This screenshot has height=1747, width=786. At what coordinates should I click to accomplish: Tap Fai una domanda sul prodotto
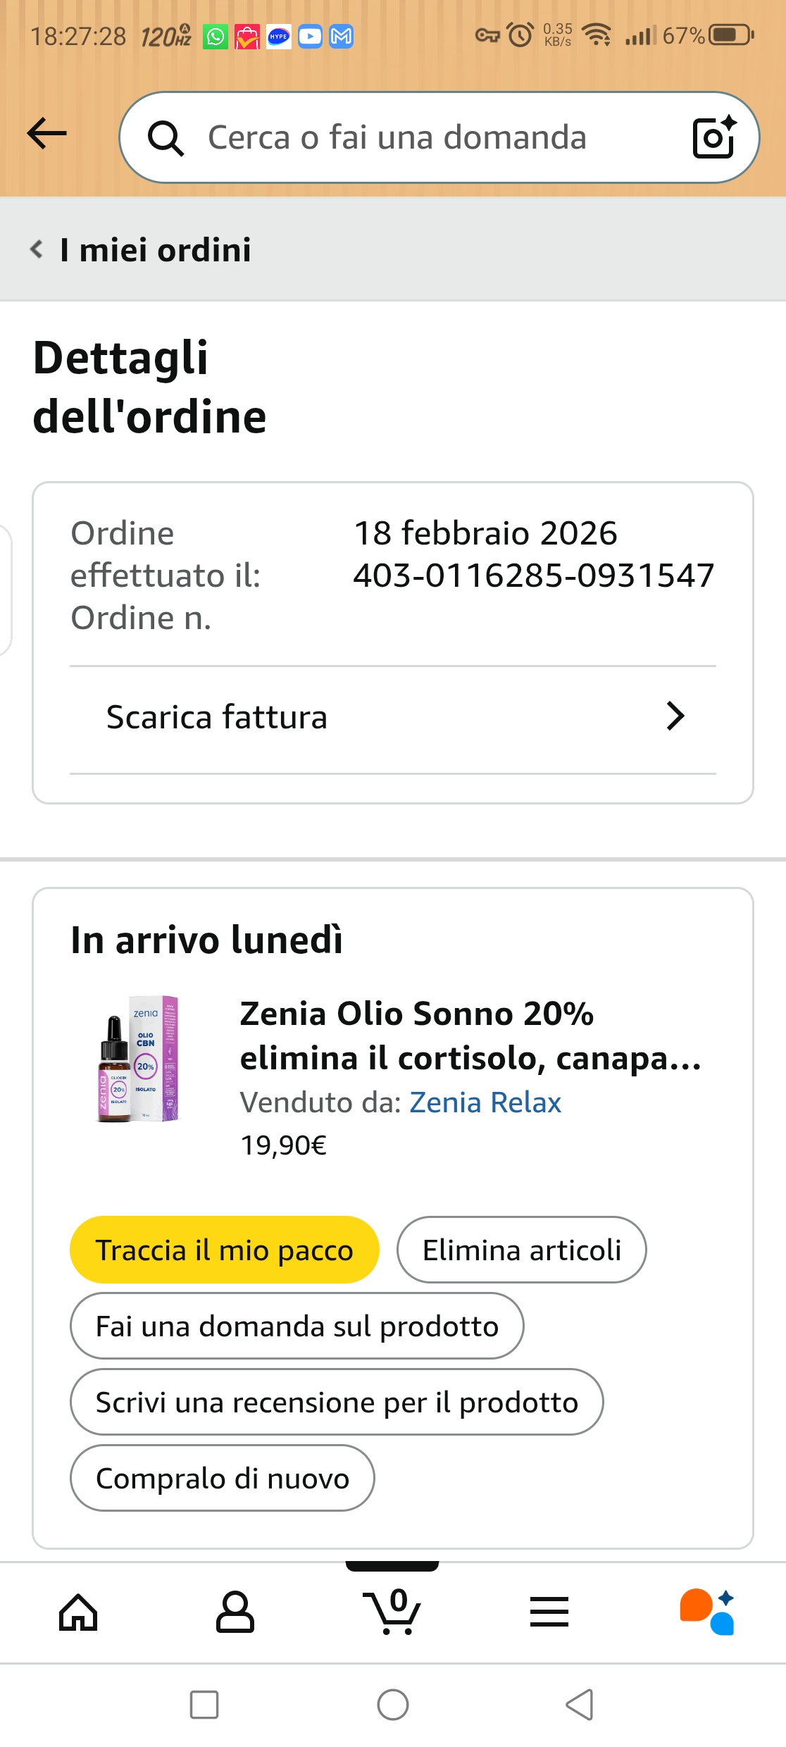point(297,1326)
